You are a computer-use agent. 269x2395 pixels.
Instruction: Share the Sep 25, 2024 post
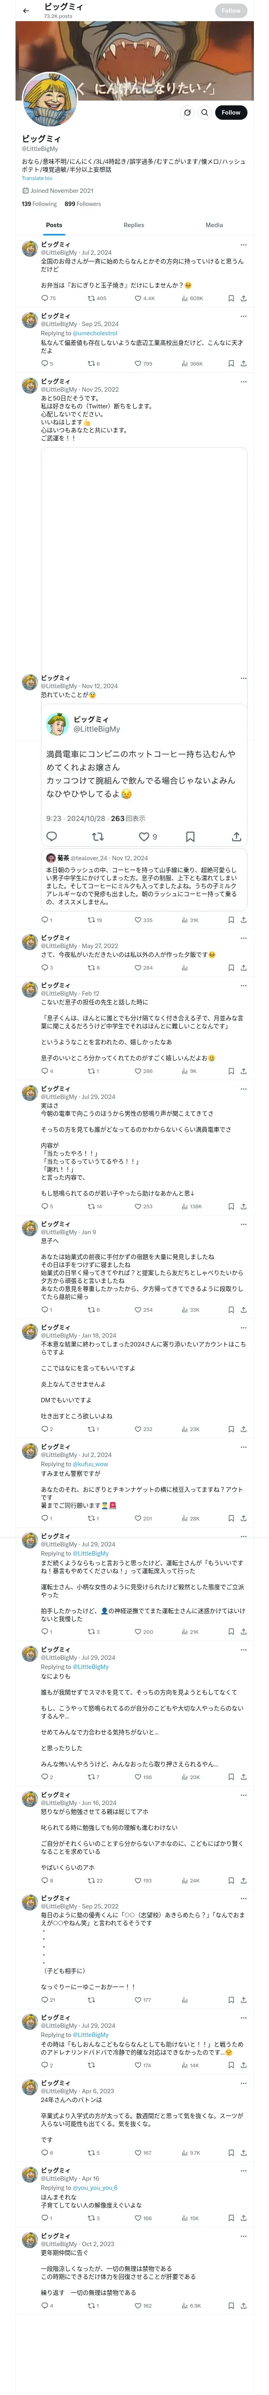243,364
